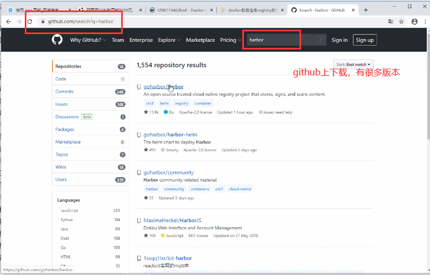
Task: Click repo icon beside goharbor/community
Action: click(x=139, y=173)
